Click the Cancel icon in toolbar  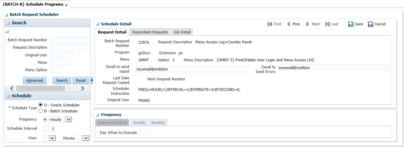point(371,24)
